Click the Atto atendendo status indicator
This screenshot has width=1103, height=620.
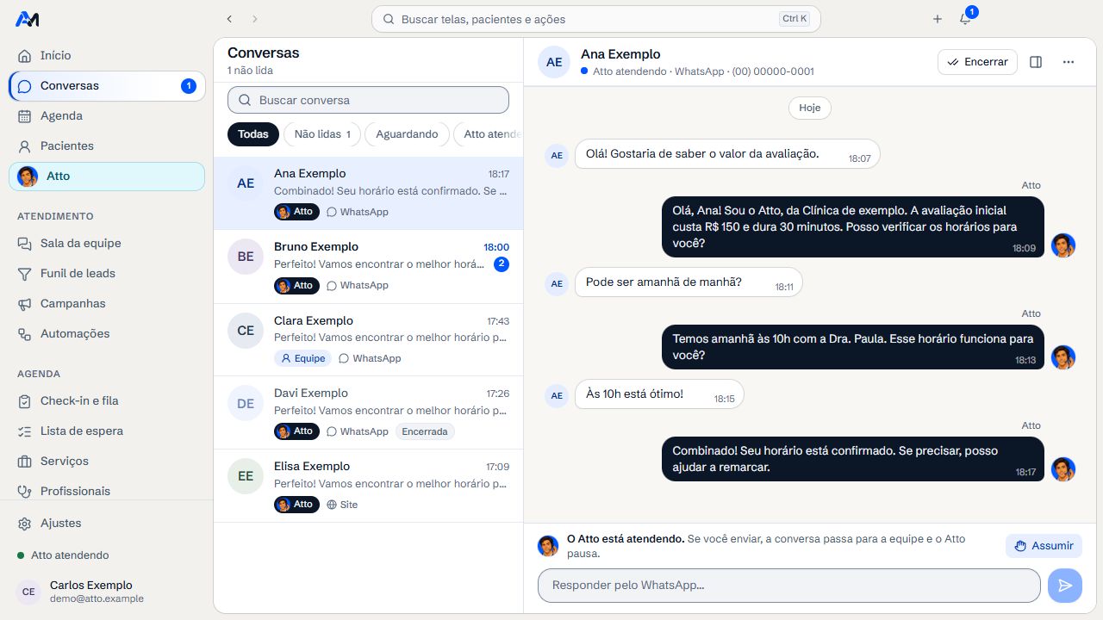pyautogui.click(x=63, y=555)
